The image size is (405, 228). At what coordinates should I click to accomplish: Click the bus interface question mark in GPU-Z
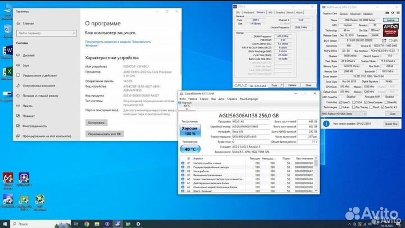[x=399, y=51]
